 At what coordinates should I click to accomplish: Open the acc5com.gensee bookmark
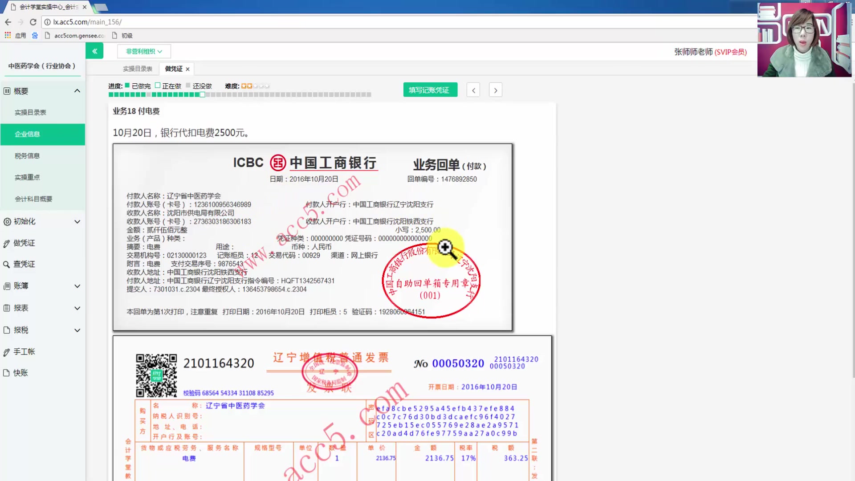click(74, 36)
